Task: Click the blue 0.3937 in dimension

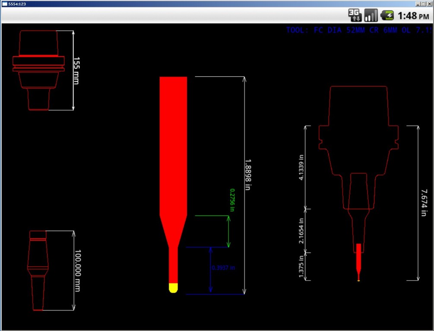Action: point(223,268)
